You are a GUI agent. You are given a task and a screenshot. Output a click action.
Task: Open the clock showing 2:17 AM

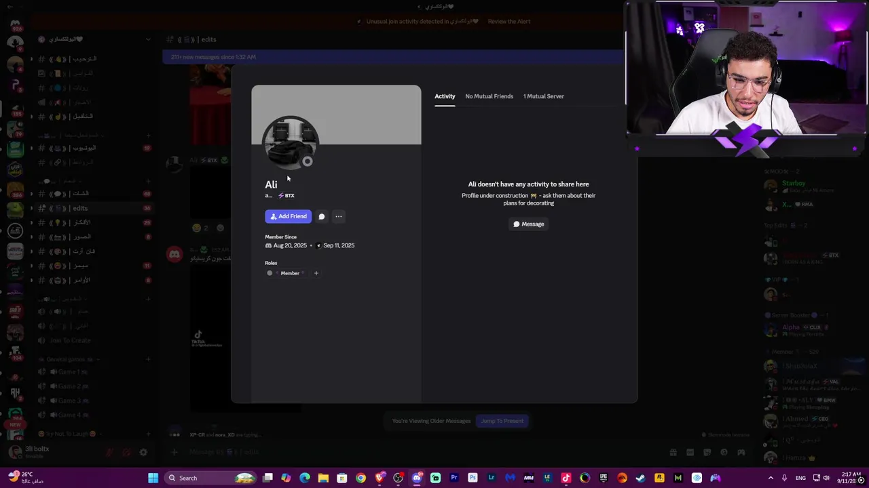coord(850,478)
